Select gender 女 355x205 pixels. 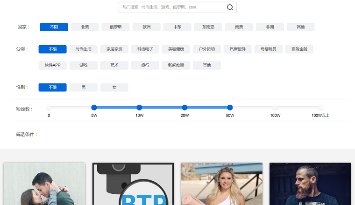[114, 88]
